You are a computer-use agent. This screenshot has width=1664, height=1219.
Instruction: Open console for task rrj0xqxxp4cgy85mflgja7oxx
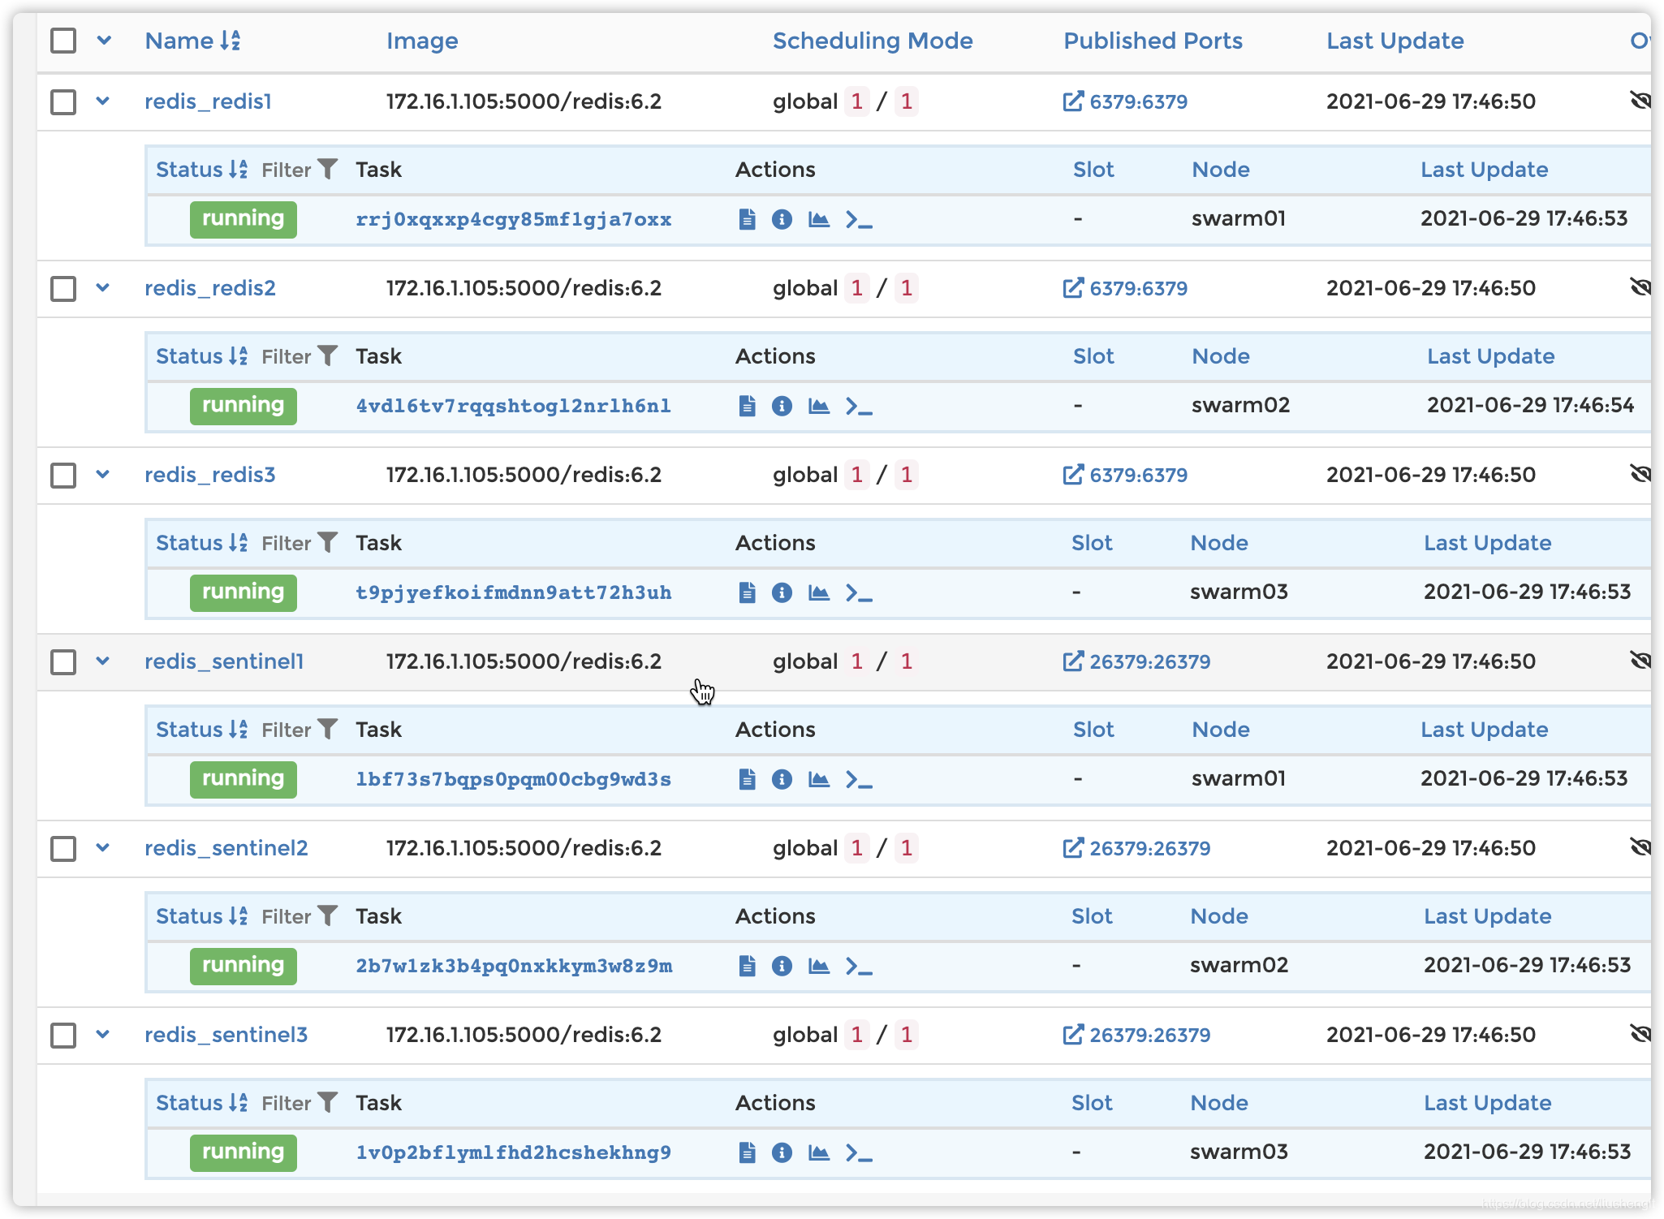point(859,219)
